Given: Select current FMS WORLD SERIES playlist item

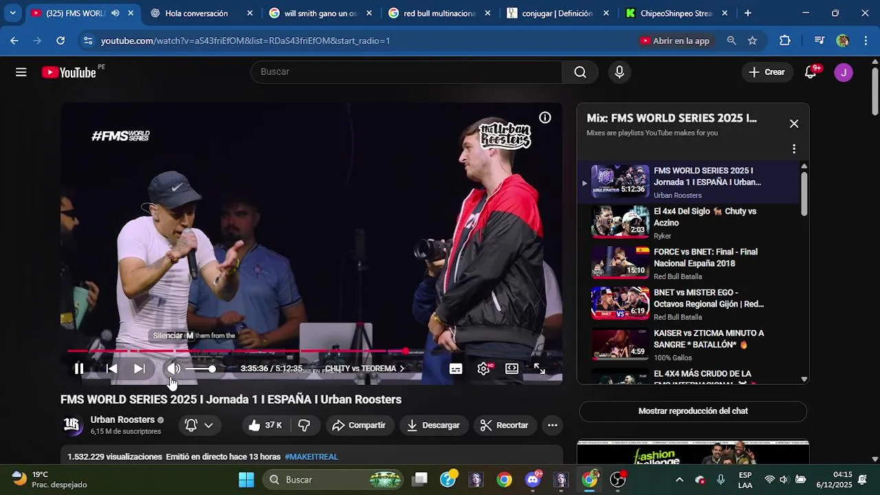Looking at the screenshot, I should click(687, 182).
